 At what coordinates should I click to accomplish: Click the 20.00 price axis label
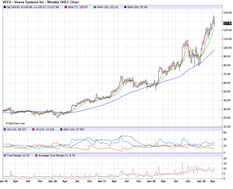click(227, 118)
